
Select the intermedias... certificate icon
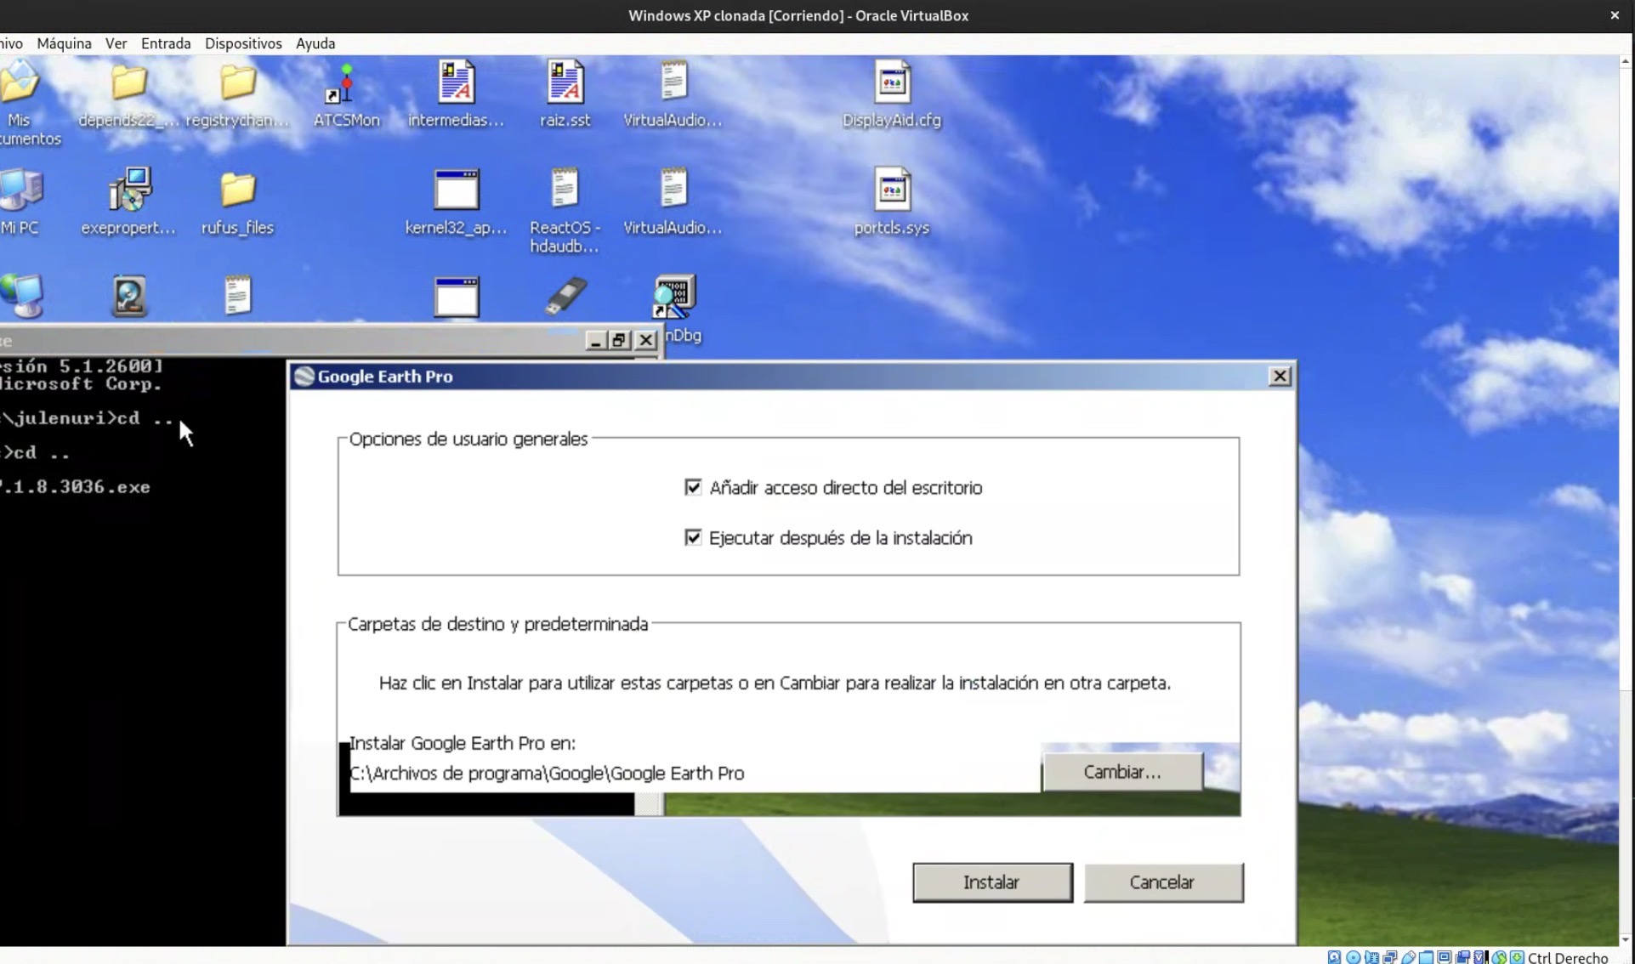pyautogui.click(x=456, y=83)
